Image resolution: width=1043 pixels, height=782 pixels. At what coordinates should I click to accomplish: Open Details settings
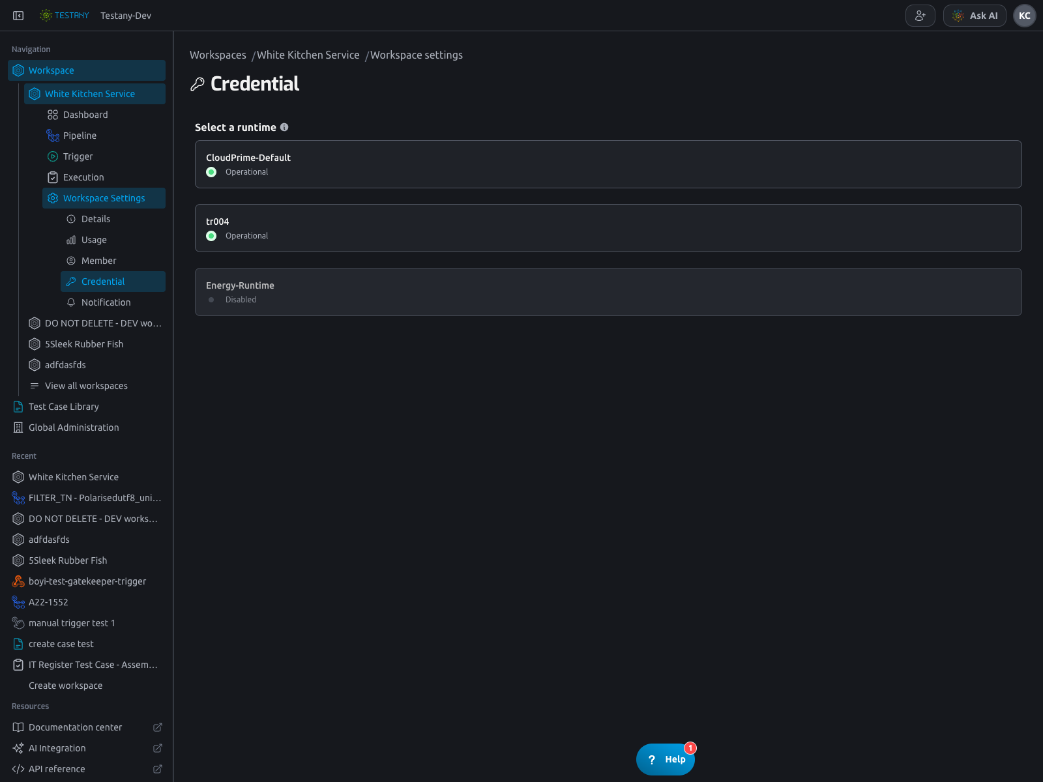click(x=113, y=219)
